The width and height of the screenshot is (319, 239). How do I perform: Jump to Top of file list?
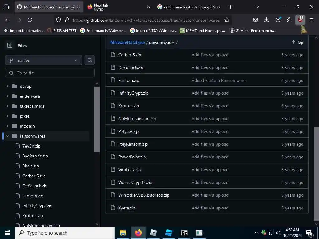tap(298, 42)
